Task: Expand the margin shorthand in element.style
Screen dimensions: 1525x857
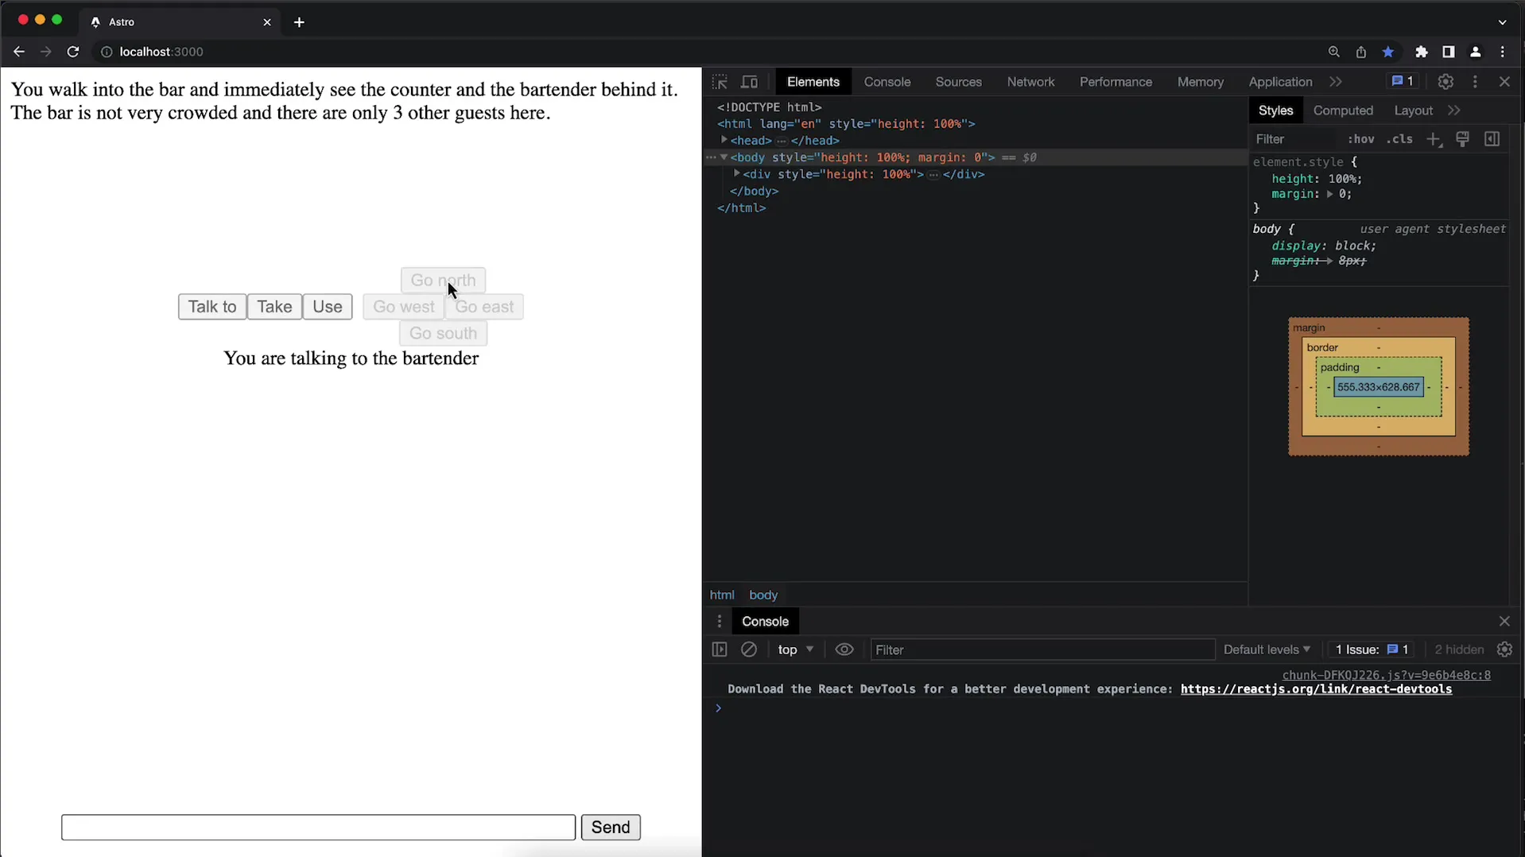Action: 1329,194
